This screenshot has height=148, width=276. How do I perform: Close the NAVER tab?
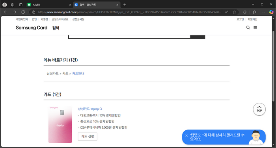click(x=70, y=5)
